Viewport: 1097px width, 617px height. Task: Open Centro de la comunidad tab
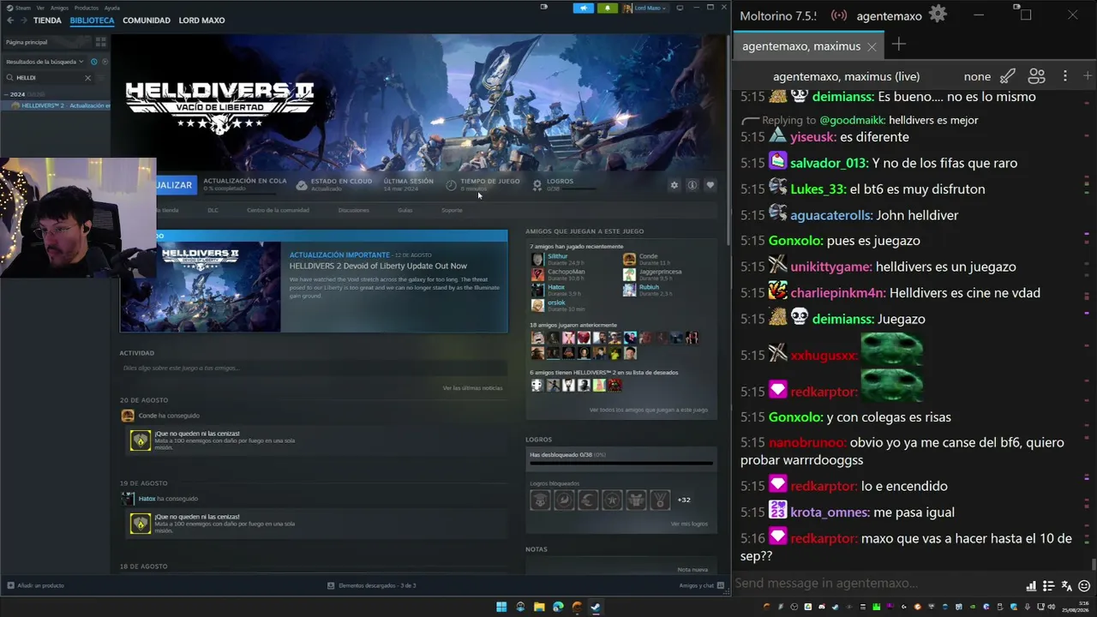click(x=278, y=210)
